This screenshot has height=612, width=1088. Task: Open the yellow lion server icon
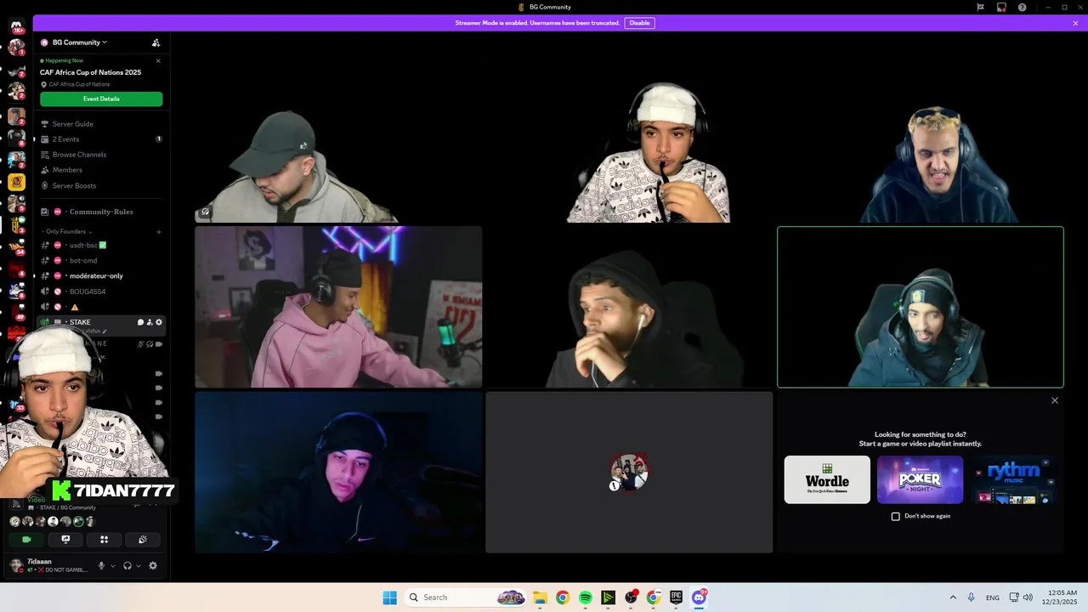point(16,182)
